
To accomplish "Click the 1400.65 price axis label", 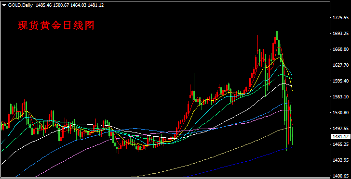I will [341, 176].
